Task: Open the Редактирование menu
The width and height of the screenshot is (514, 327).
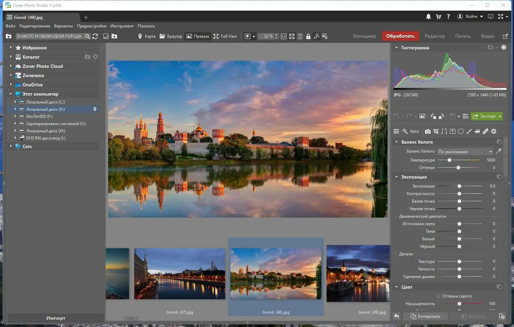Action: [x=35, y=26]
